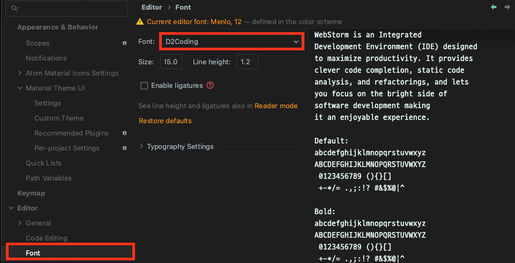Click the Font breadcrumb
The image size is (515, 263).
[x=183, y=7]
